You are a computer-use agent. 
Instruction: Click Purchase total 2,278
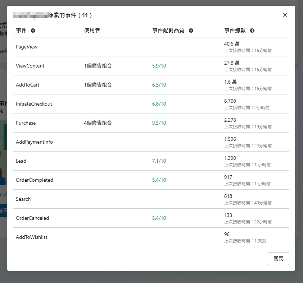tap(230, 120)
